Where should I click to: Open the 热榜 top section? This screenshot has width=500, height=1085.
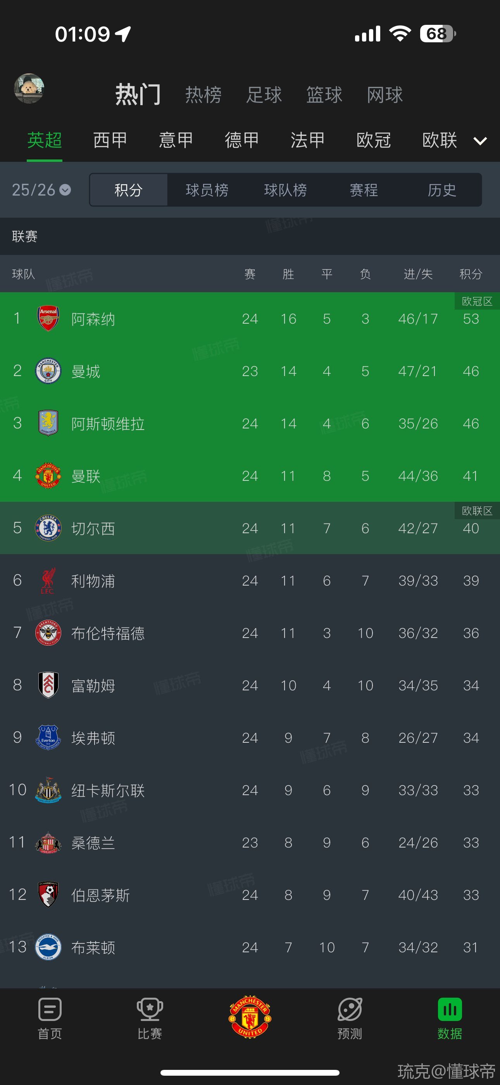pos(203,95)
